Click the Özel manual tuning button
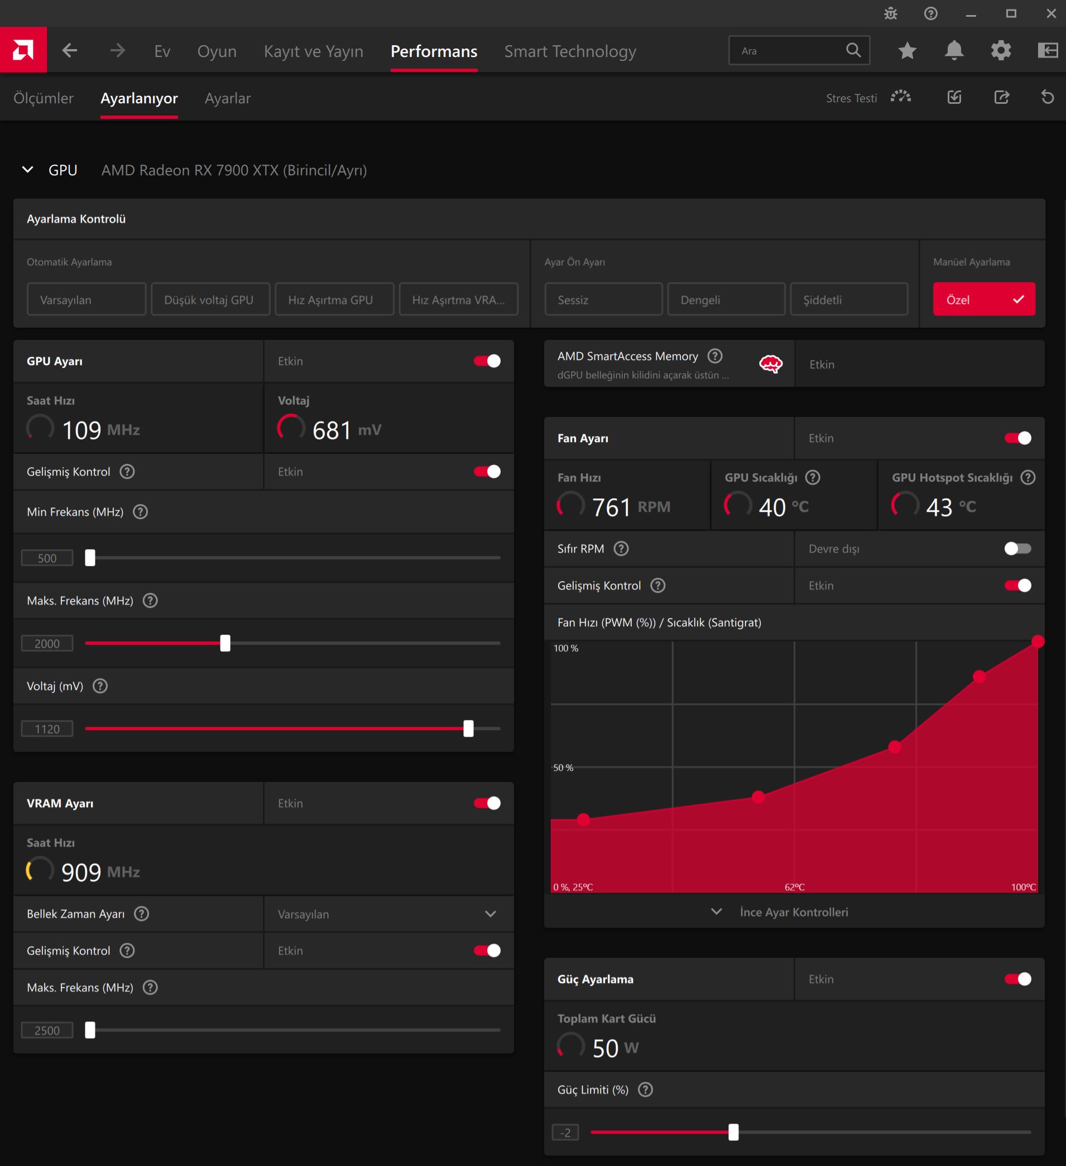Image resolution: width=1066 pixels, height=1166 pixels. coord(984,300)
